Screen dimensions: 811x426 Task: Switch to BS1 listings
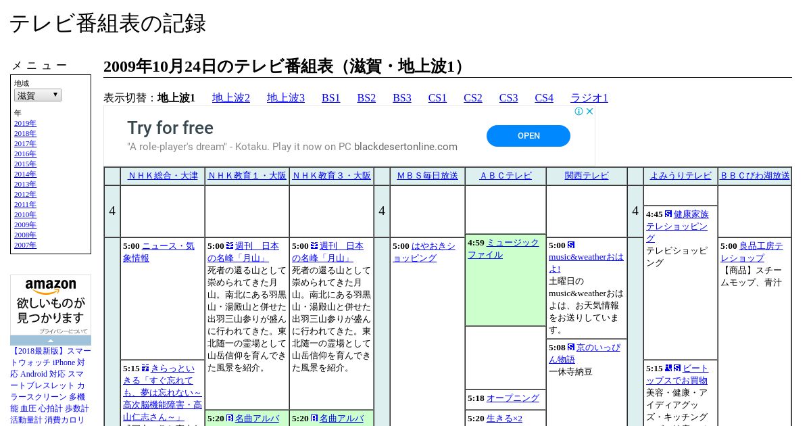click(x=331, y=98)
